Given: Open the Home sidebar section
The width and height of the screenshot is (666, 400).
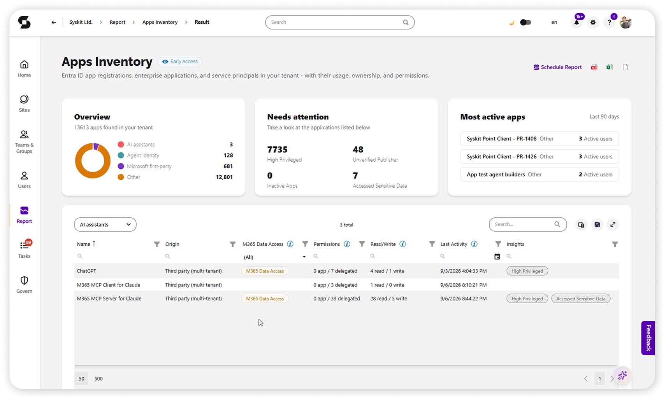Looking at the screenshot, I should point(24,69).
